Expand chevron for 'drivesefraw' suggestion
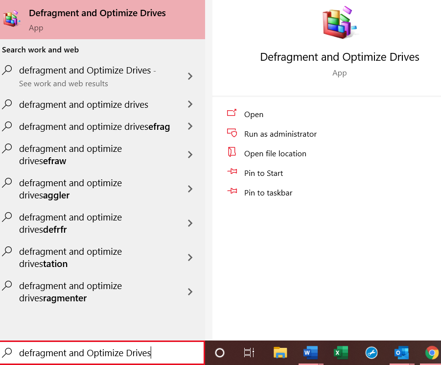The height and width of the screenshot is (365, 441). pyautogui.click(x=190, y=154)
